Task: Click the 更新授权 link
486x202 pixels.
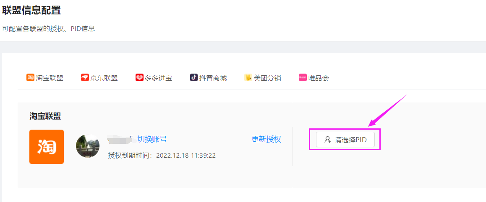Action: point(266,139)
